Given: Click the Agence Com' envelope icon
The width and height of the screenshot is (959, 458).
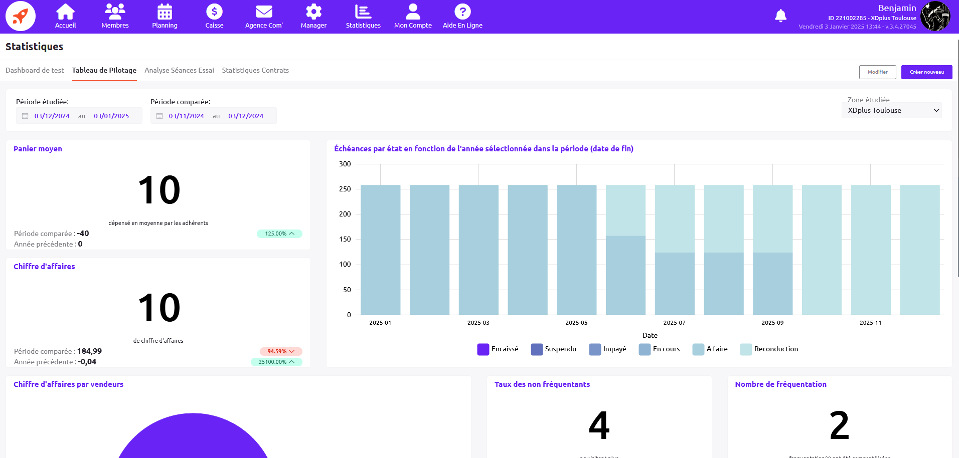Looking at the screenshot, I should [x=264, y=12].
